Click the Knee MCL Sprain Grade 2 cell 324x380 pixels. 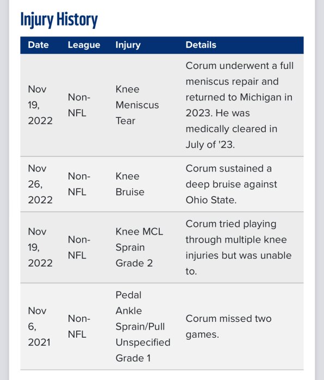click(139, 247)
